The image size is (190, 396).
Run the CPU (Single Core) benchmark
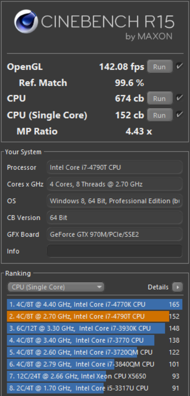[160, 115]
